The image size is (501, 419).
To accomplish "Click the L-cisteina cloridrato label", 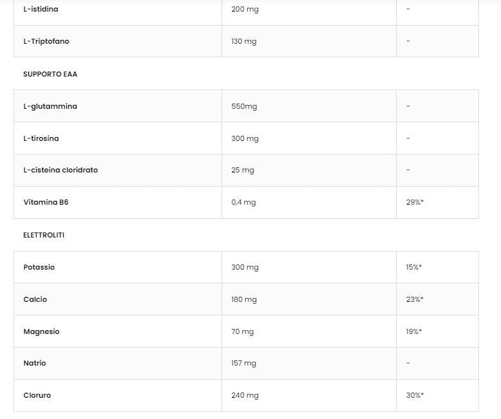I will pos(61,170).
